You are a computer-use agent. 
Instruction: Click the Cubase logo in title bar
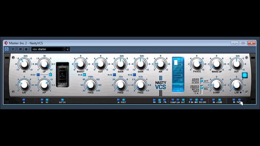[6, 43]
